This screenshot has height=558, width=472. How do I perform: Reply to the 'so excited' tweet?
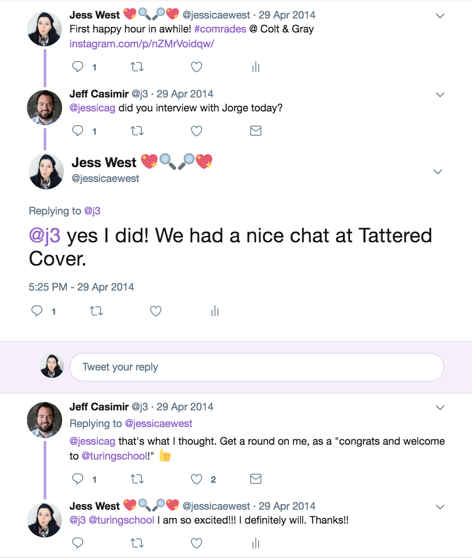(x=78, y=543)
